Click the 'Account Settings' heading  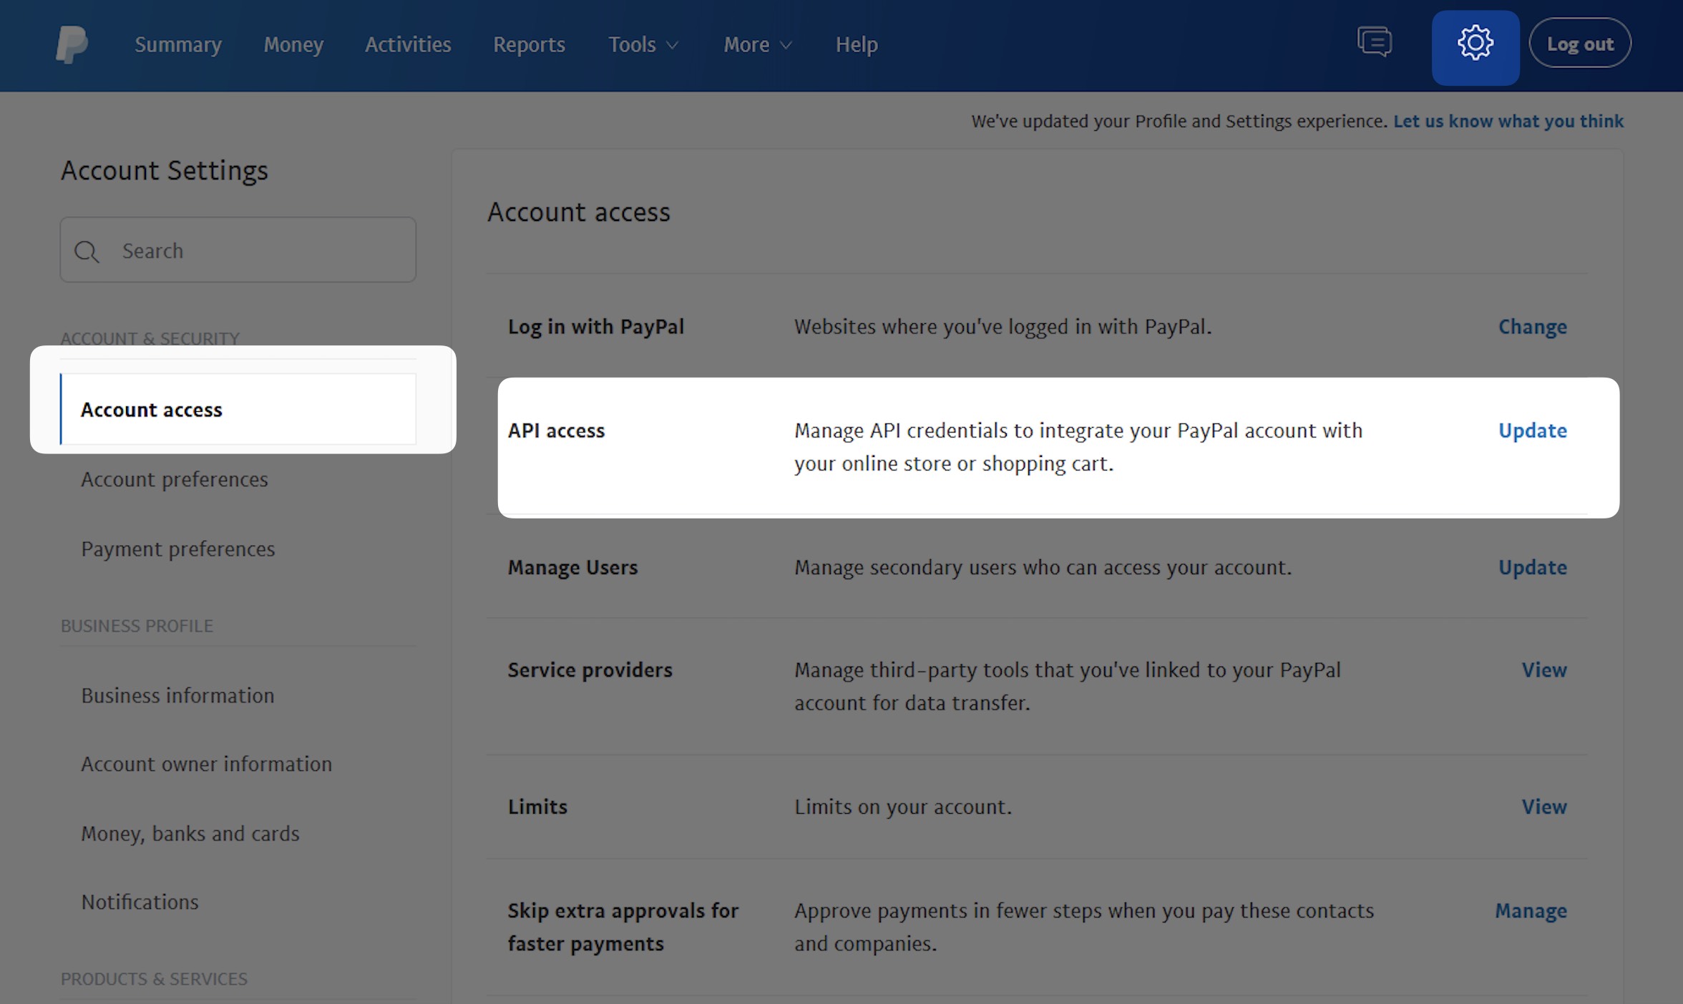pyautogui.click(x=165, y=170)
